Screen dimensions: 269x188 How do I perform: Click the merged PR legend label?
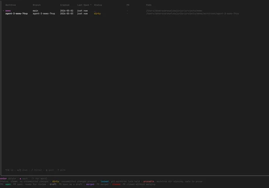[90, 185]
